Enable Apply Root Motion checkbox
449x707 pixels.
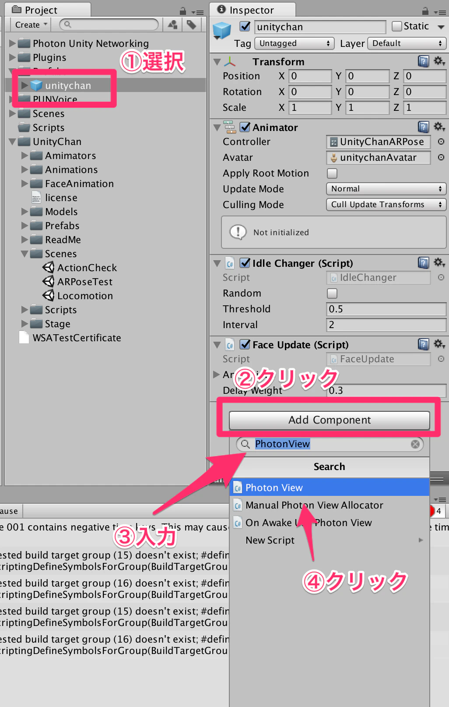(x=332, y=173)
